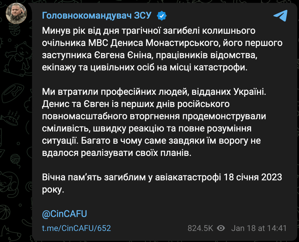Click the blue verified checkmark badge
Screen dimensions: 299x242
pos(162,15)
